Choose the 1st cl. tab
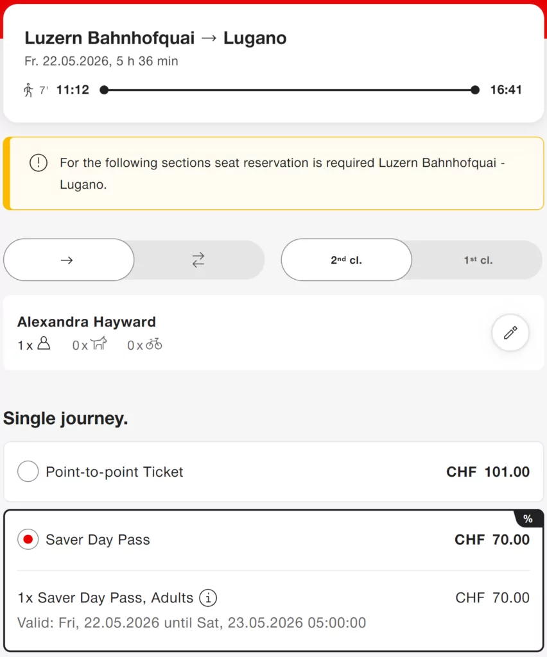This screenshot has height=657, width=547. tap(478, 260)
